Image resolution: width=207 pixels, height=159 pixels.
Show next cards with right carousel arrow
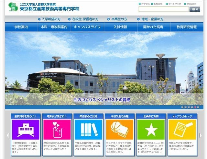click(x=201, y=135)
